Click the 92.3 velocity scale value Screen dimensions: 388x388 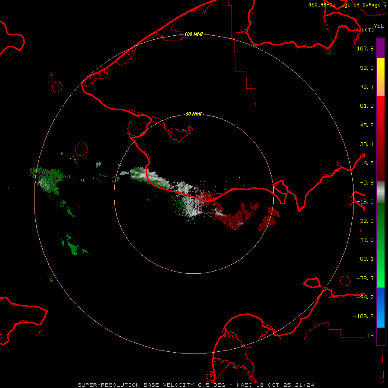point(367,68)
